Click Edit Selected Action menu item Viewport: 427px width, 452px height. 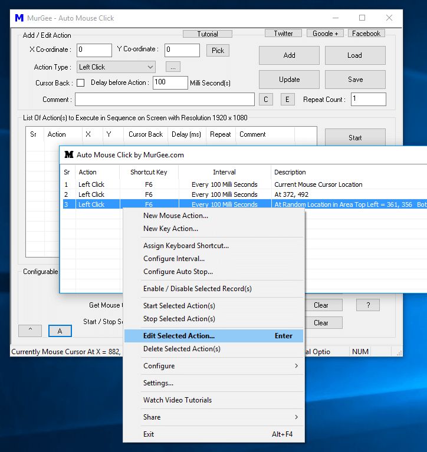[213, 336]
